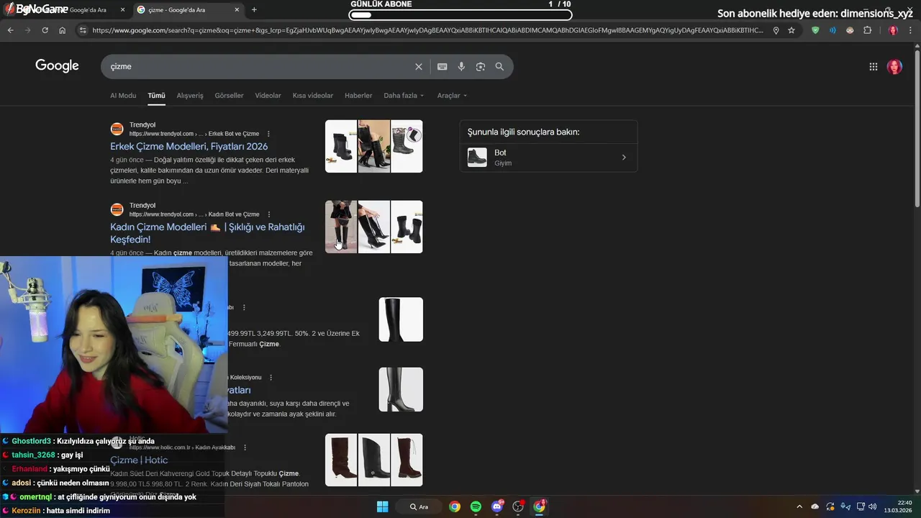The height and width of the screenshot is (518, 921).
Task: Open the first men's boots thumbnail image
Action: pos(341,146)
